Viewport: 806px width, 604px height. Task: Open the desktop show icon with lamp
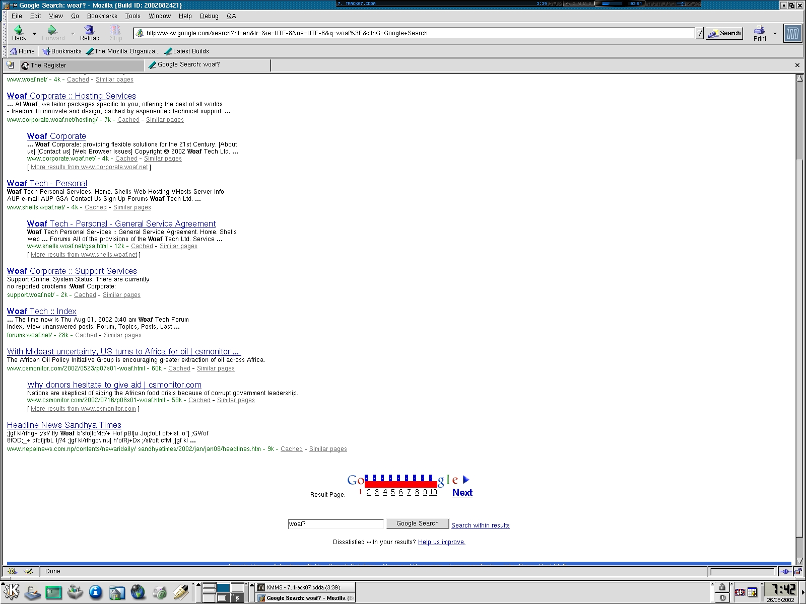(33, 592)
